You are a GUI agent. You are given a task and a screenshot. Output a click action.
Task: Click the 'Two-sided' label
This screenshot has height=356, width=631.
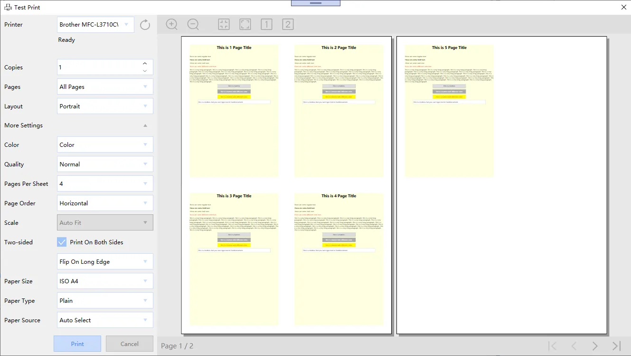19,242
